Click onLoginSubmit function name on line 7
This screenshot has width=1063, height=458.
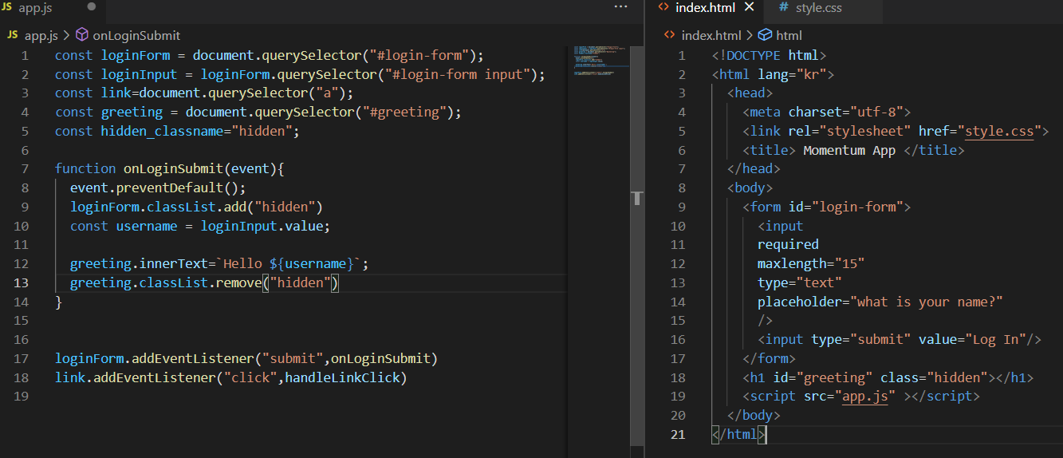tap(172, 168)
